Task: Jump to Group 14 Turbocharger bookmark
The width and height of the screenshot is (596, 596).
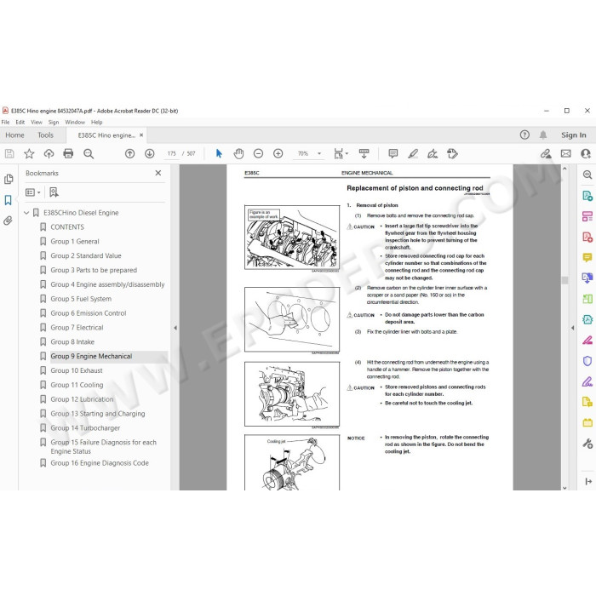Action: (x=85, y=428)
